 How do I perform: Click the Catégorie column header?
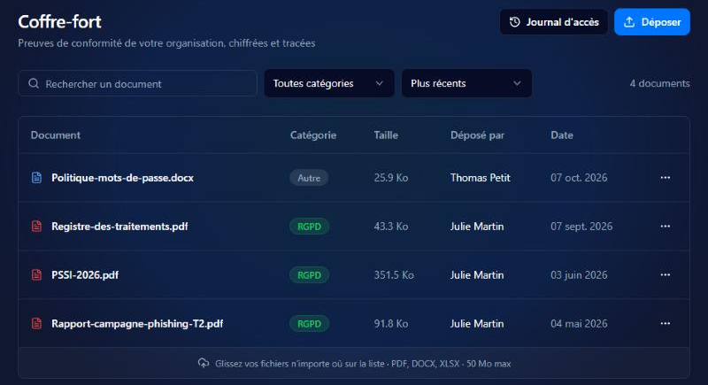pos(313,135)
